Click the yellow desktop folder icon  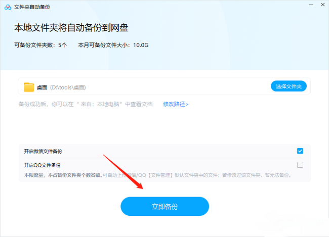point(29,87)
